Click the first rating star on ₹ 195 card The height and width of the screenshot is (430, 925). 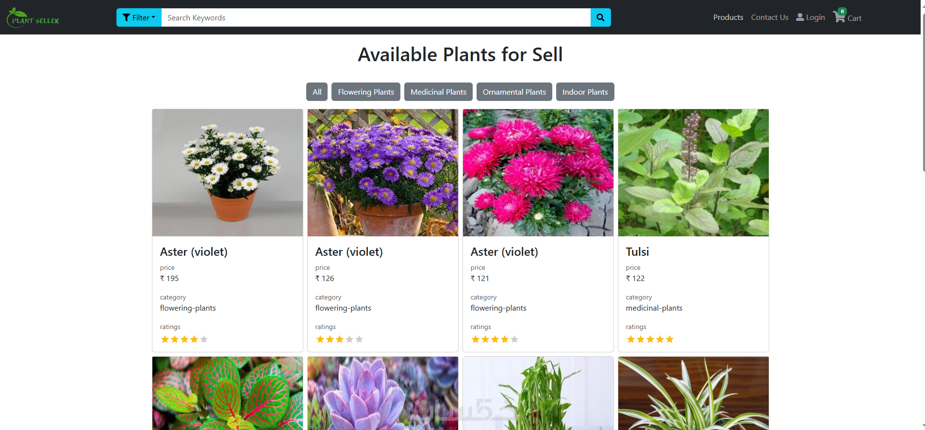coord(165,339)
